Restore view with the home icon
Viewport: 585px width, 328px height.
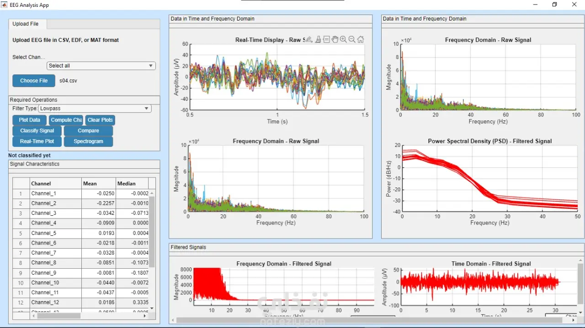tap(361, 40)
